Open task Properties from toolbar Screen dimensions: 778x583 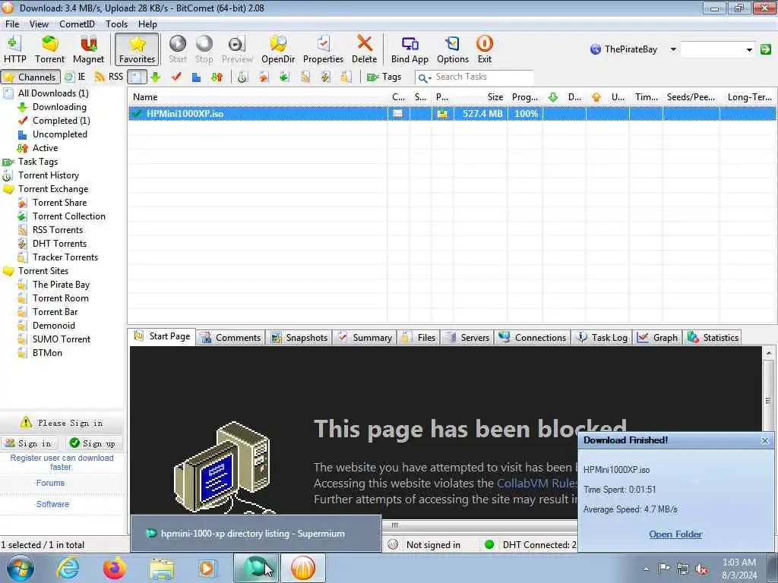click(x=323, y=49)
